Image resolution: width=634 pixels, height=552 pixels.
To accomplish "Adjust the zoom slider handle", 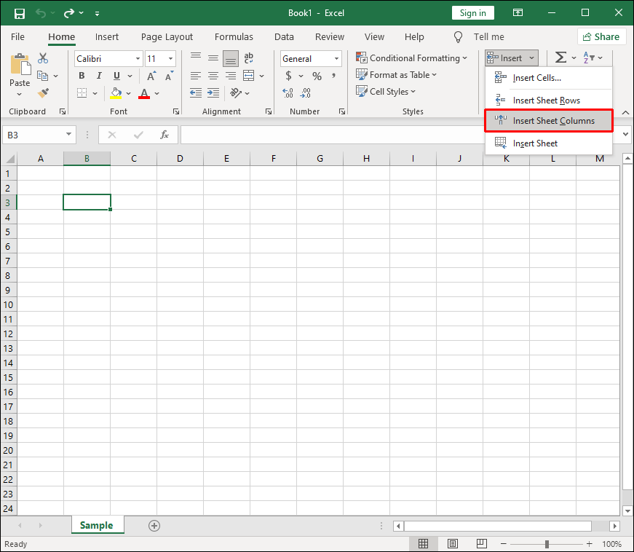I will (547, 544).
